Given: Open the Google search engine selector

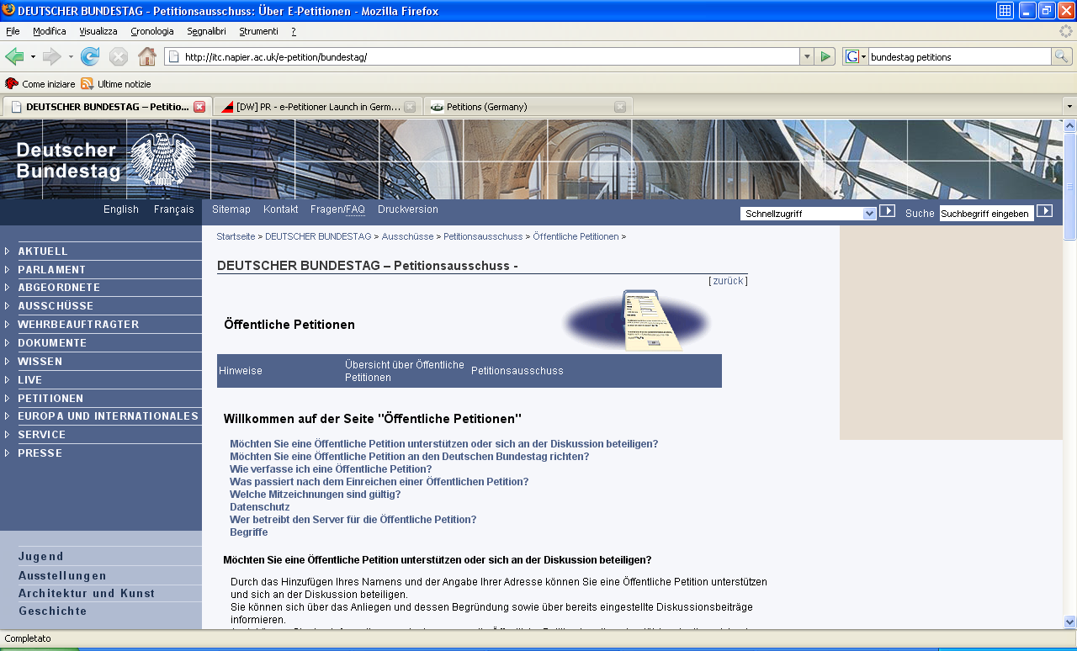Looking at the screenshot, I should coord(856,56).
